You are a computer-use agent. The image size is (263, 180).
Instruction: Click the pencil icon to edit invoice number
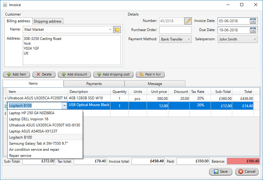point(188,21)
